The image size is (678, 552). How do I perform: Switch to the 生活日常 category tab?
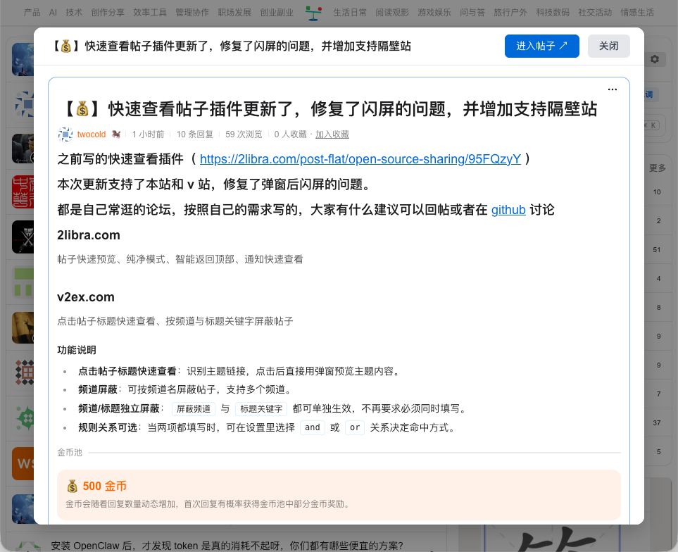(x=349, y=13)
